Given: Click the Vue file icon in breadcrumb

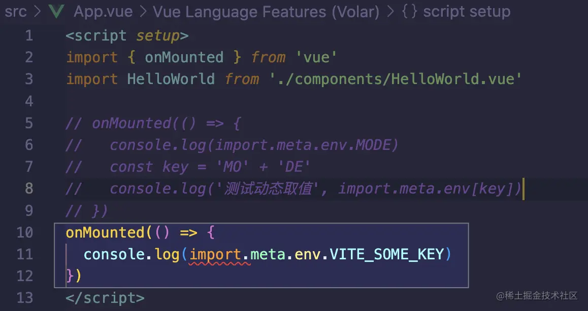Looking at the screenshot, I should tap(56, 12).
